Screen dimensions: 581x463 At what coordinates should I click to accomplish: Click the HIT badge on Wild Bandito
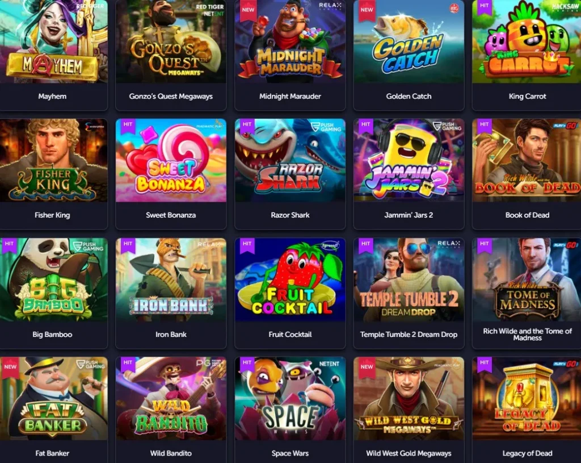pos(128,364)
